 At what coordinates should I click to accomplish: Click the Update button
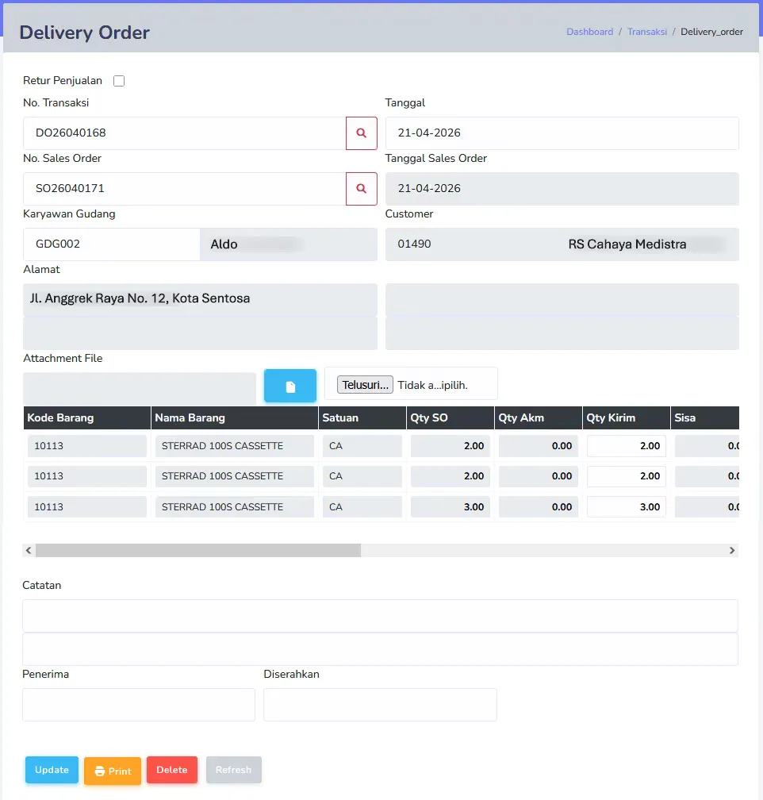pos(52,769)
